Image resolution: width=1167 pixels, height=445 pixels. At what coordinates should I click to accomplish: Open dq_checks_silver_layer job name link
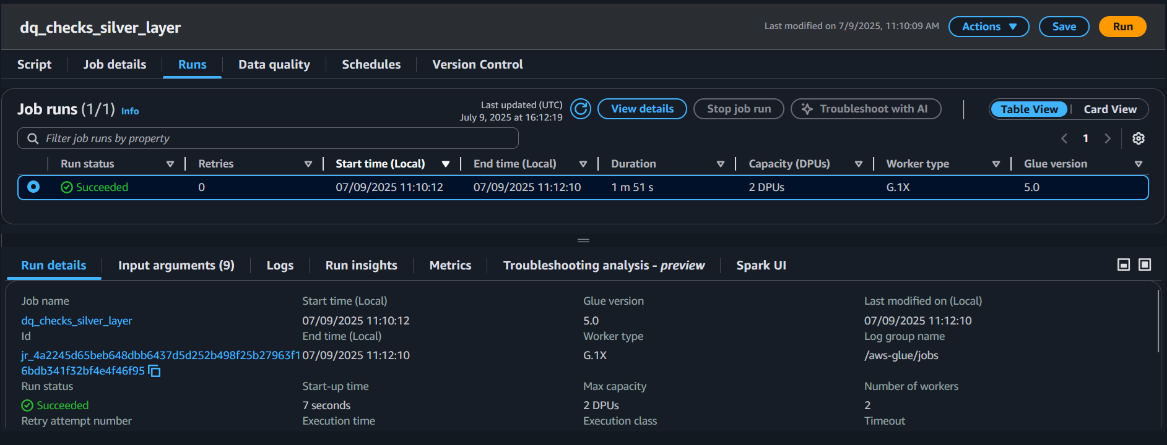[x=77, y=321]
